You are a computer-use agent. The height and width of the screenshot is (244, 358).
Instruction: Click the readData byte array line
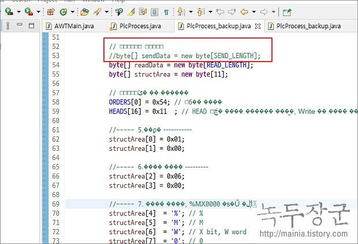(x=181, y=65)
